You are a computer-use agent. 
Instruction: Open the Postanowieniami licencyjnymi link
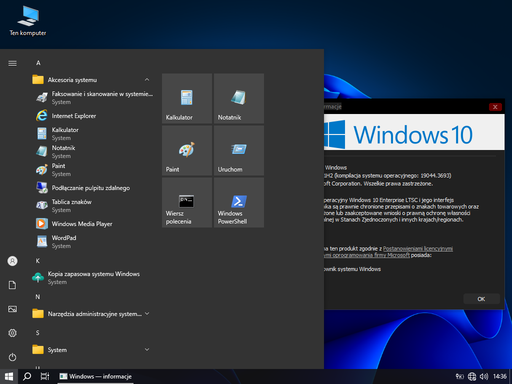point(418,248)
